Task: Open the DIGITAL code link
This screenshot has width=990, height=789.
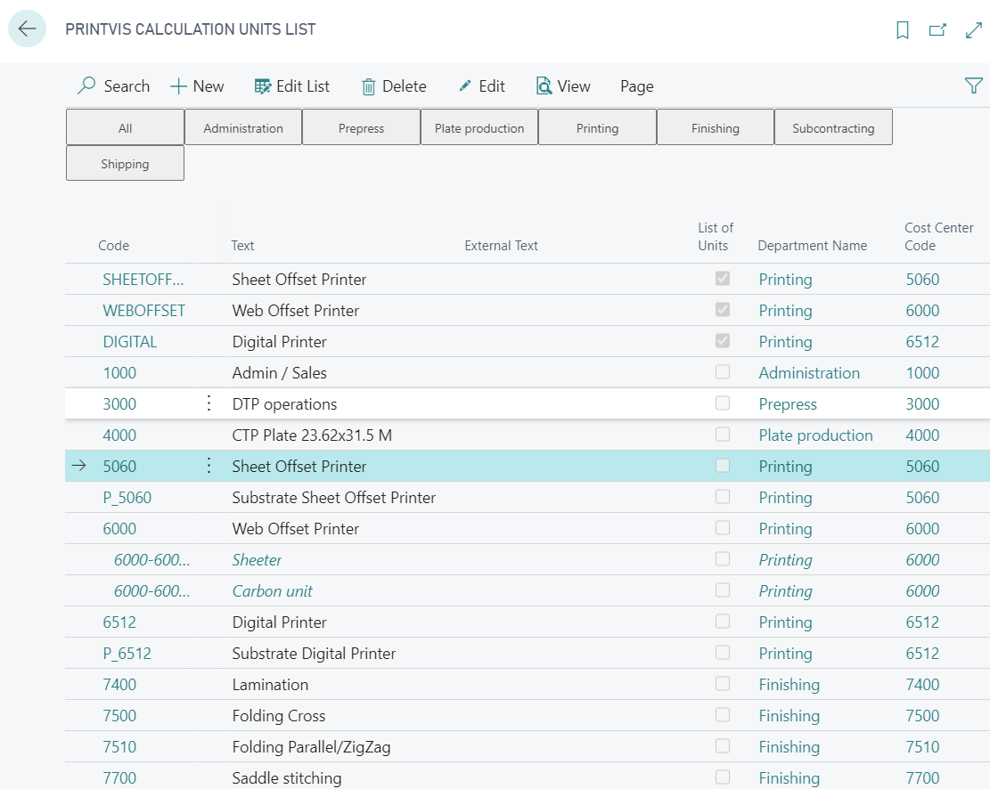Action: pyautogui.click(x=130, y=341)
